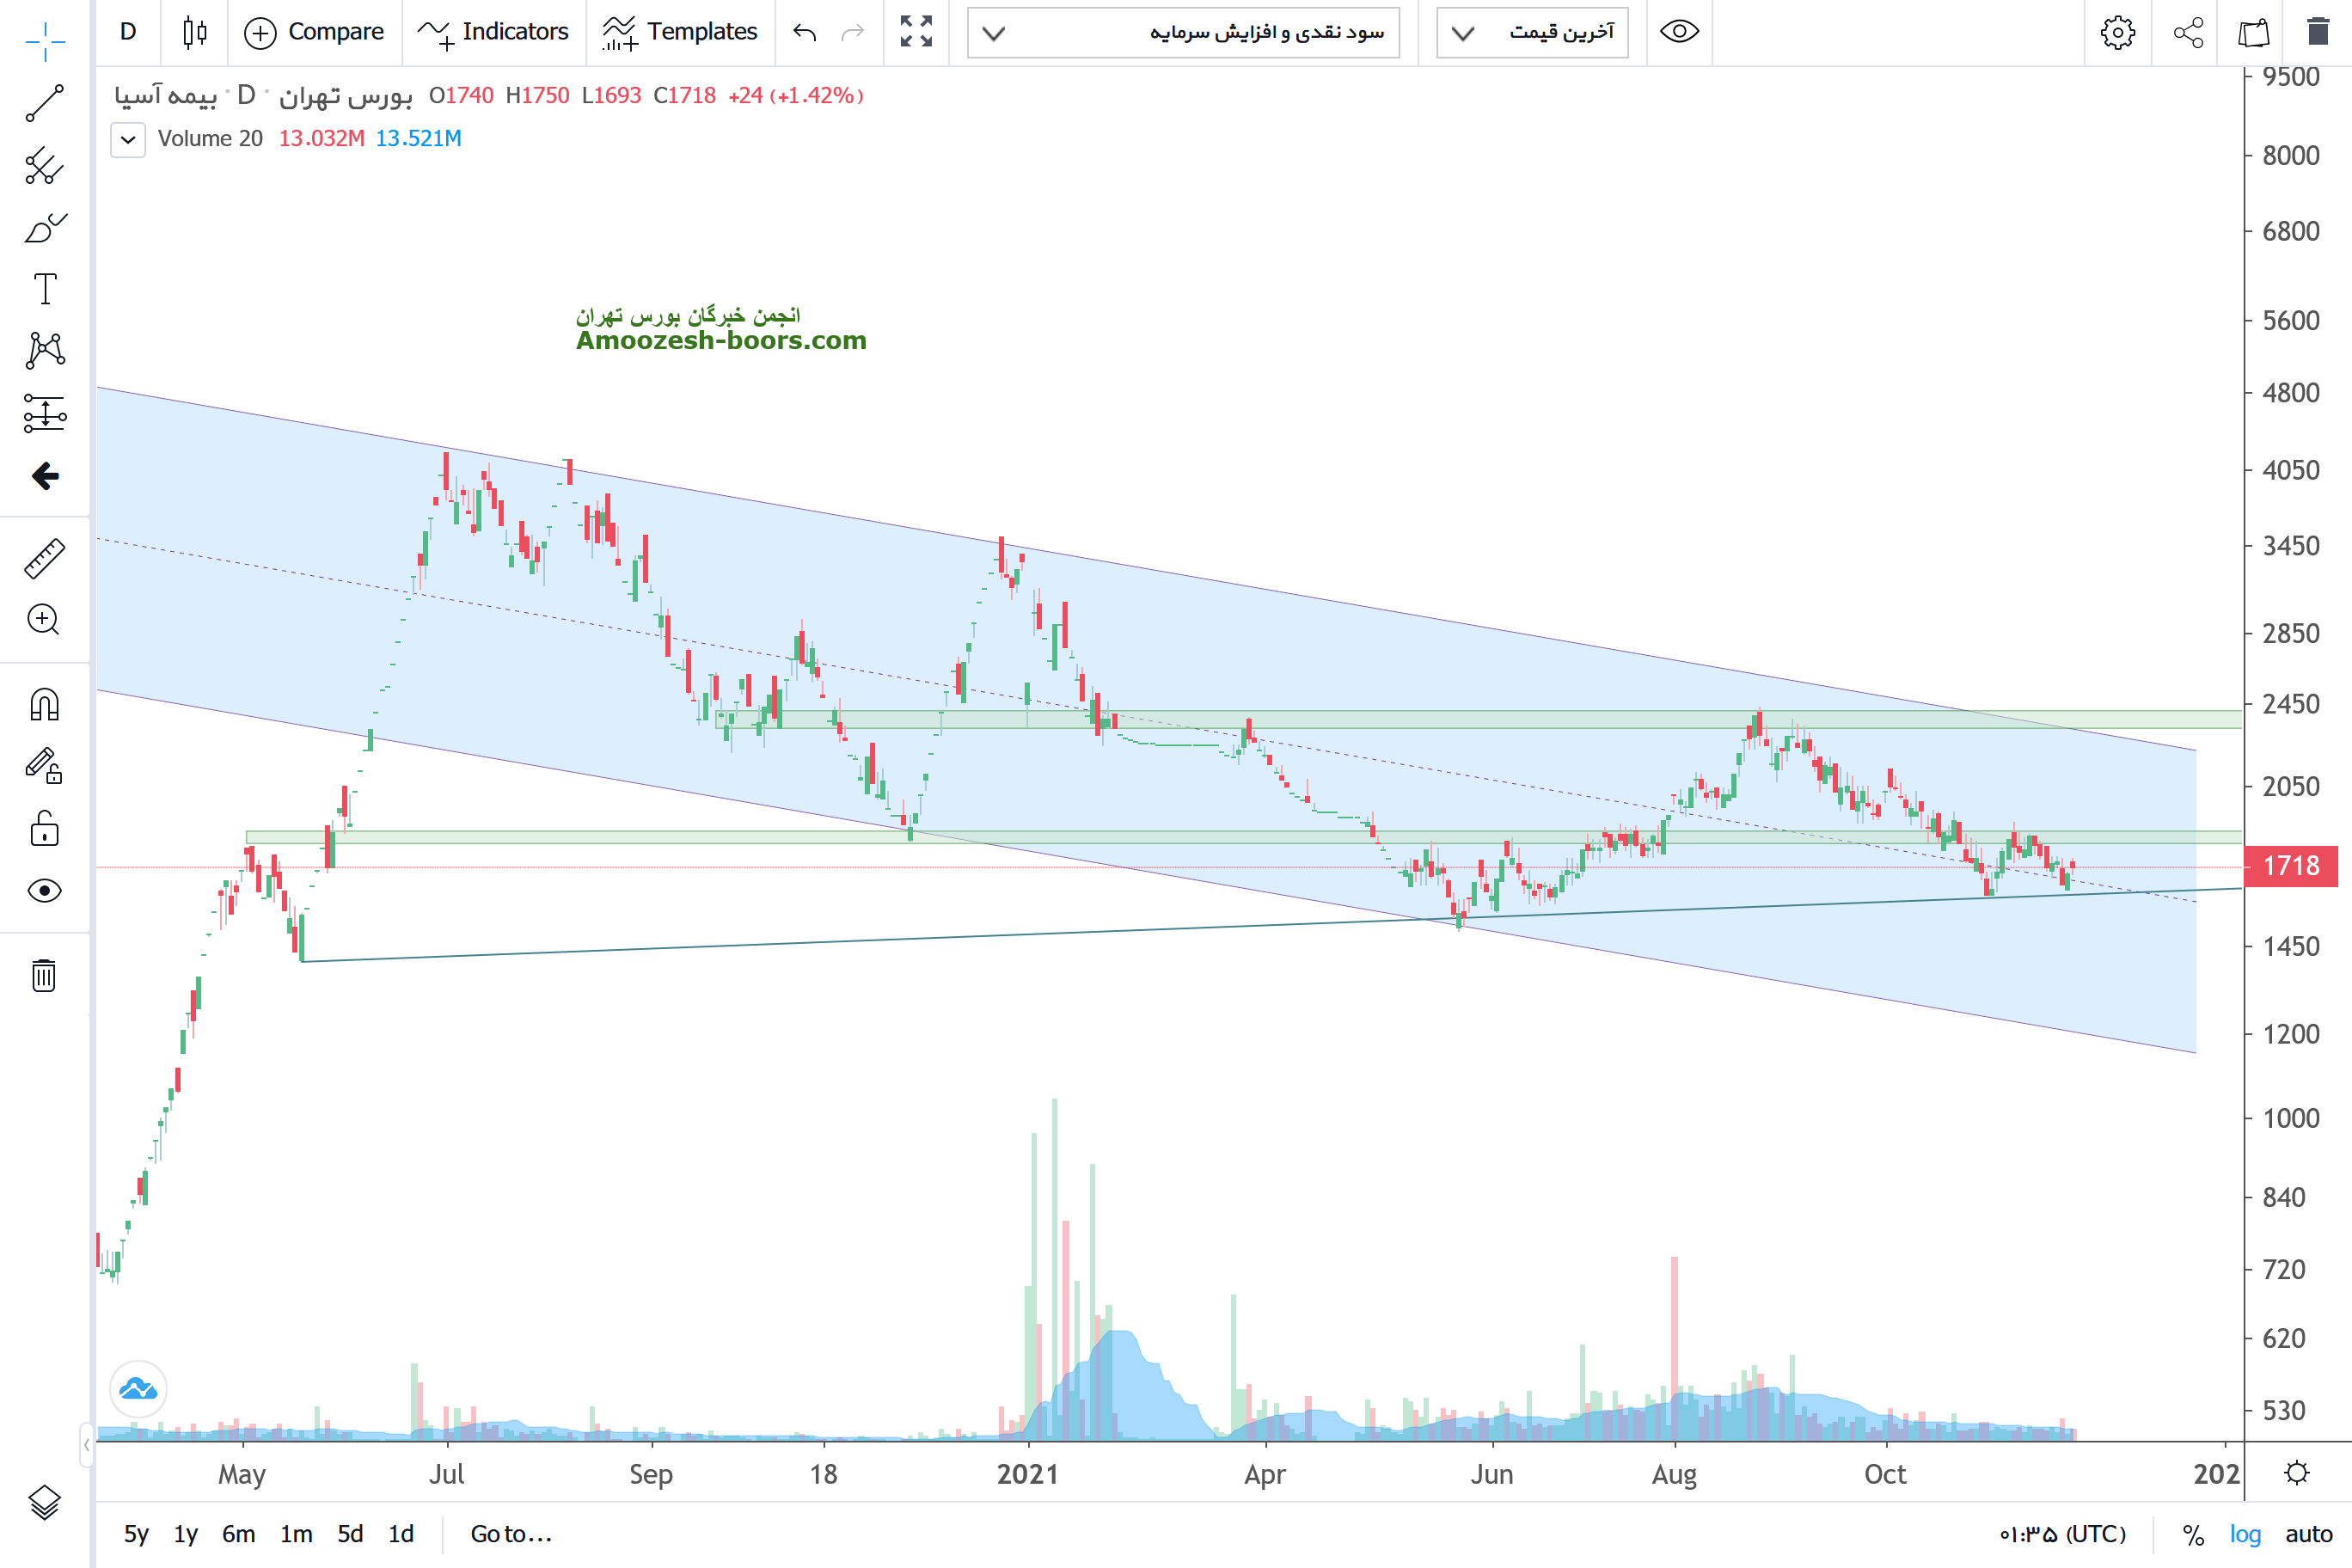Select the Text annotation tool
The image size is (2352, 1568).
[x=44, y=289]
